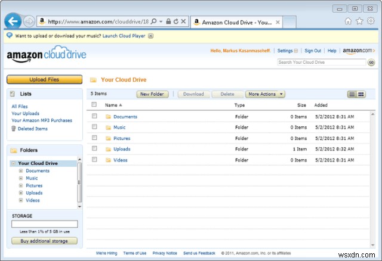Image resolution: width=382 pixels, height=261 pixels.
Task: Check the box next to Documents folder
Action: [x=94, y=117]
